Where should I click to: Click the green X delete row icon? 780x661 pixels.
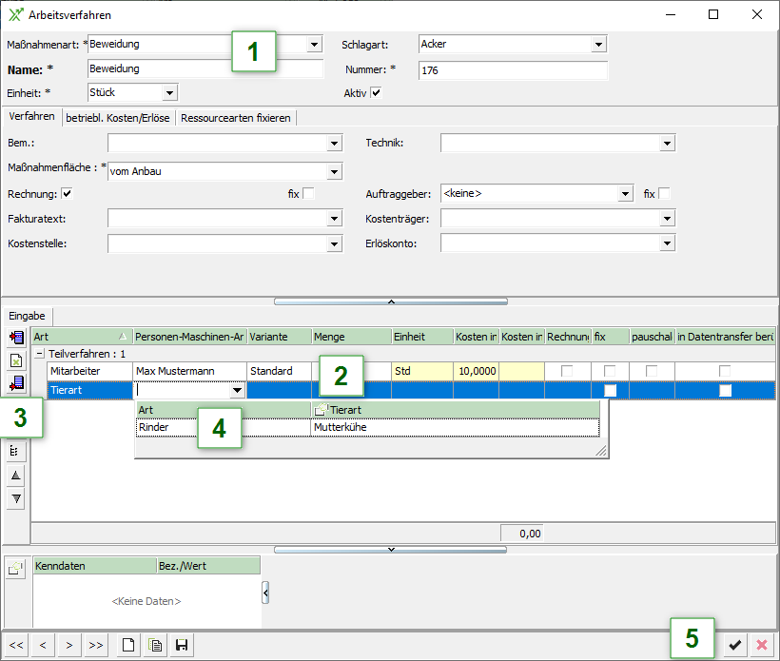click(x=16, y=360)
